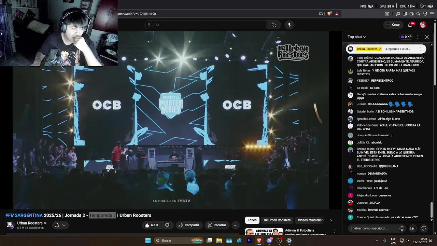Close the live chat panel
The height and width of the screenshot is (246, 437).
click(x=427, y=37)
